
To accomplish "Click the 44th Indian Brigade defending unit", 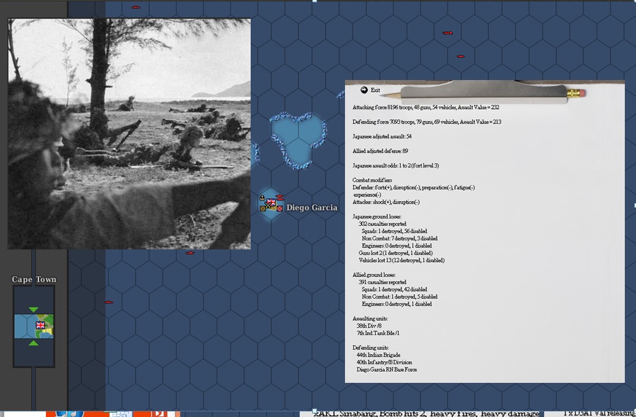I will tap(378, 354).
